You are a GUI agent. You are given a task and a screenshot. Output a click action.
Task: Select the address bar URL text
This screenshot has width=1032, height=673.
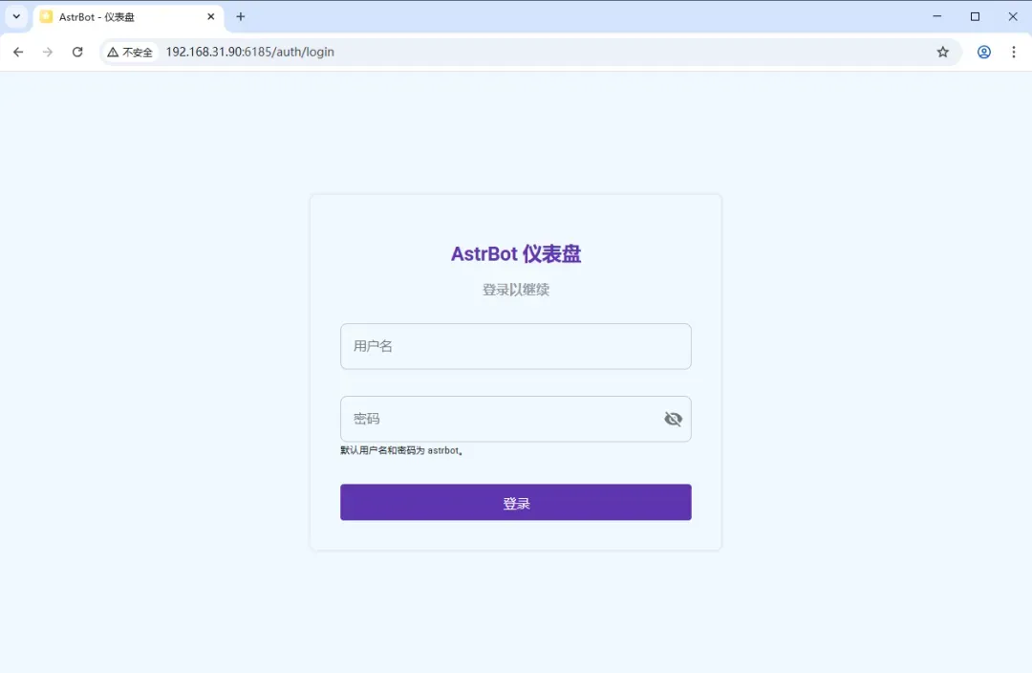250,52
